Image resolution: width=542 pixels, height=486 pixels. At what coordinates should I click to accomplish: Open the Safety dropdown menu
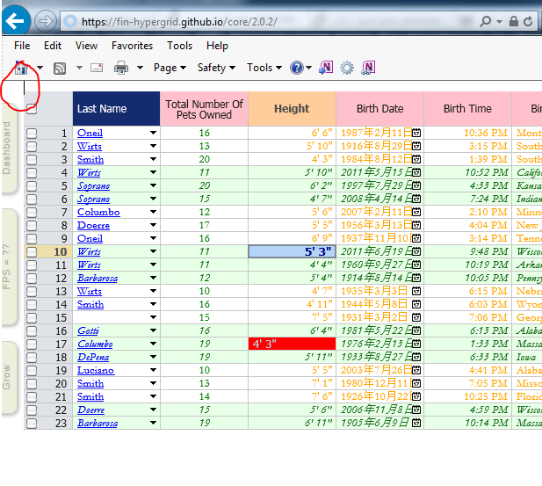coord(216,68)
